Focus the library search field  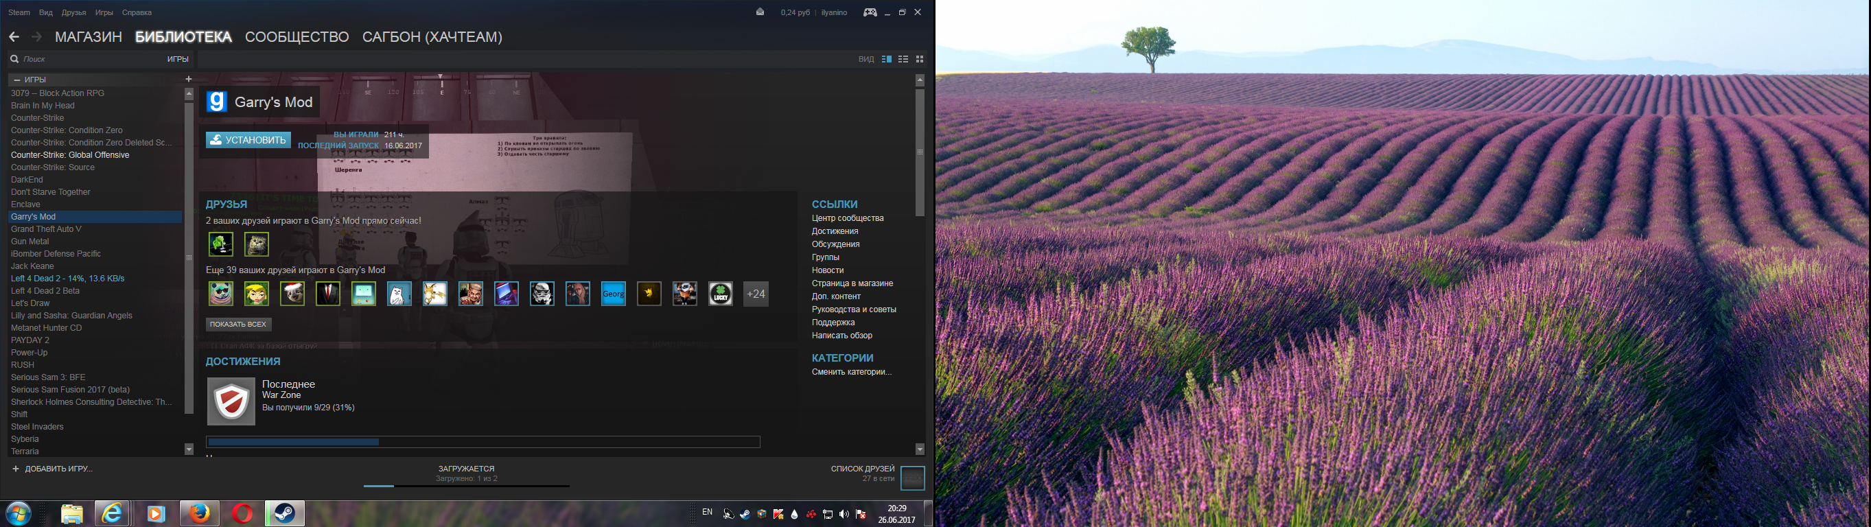pyautogui.click(x=87, y=59)
